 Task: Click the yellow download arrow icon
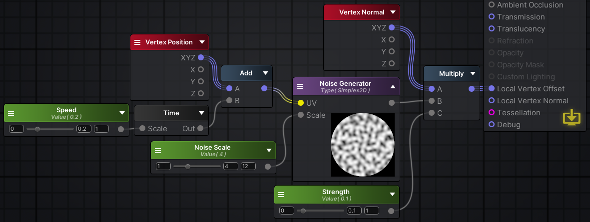coord(572,118)
